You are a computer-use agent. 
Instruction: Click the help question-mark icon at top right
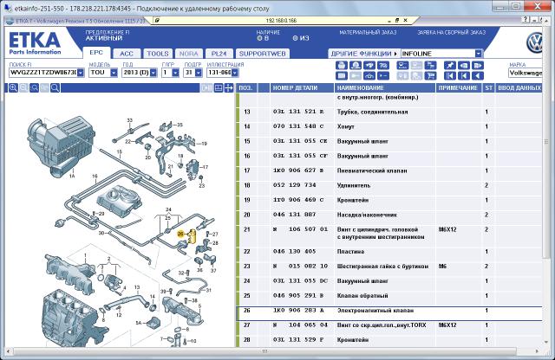click(x=526, y=20)
